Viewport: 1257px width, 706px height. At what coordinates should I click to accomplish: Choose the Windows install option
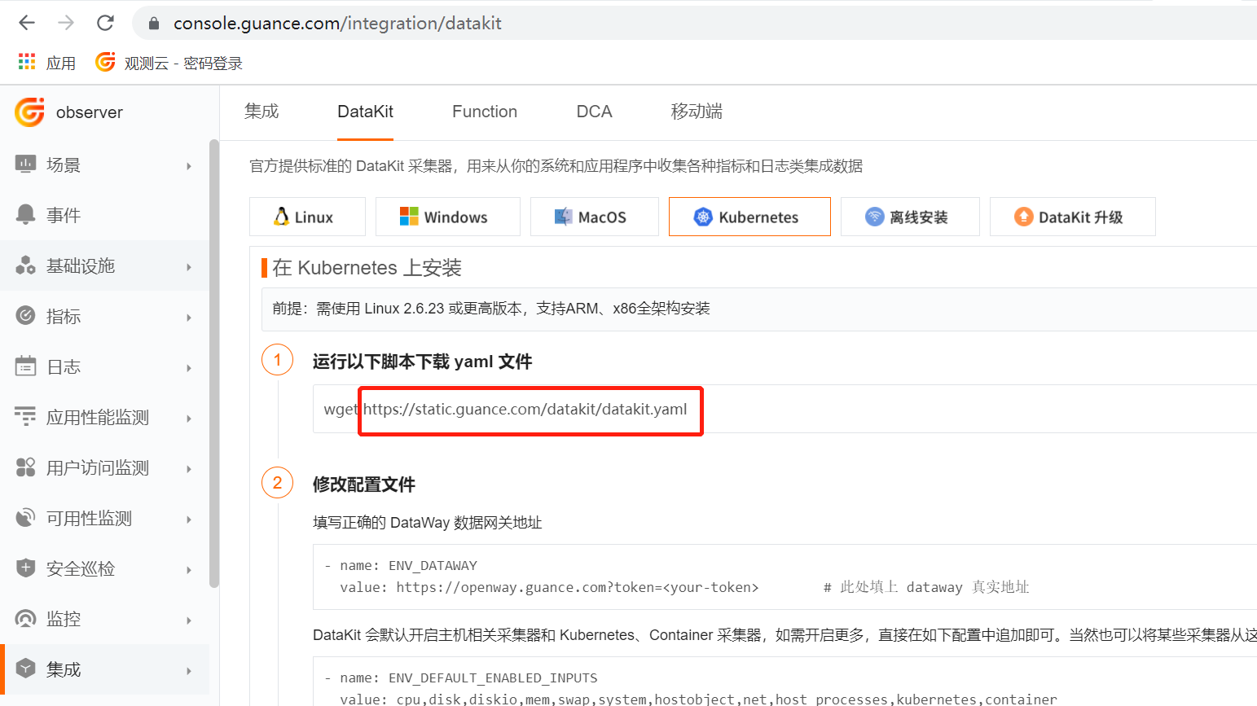tap(448, 217)
